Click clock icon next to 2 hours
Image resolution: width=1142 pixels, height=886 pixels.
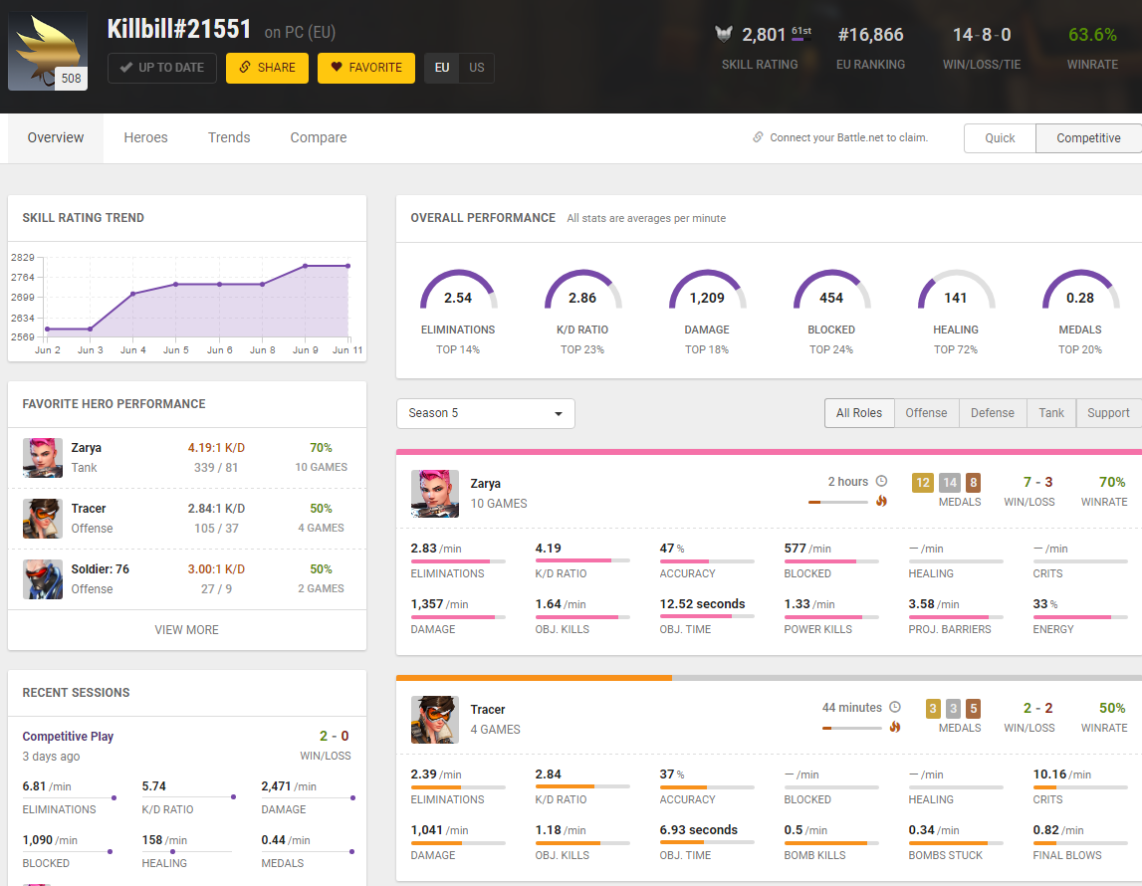click(x=881, y=481)
